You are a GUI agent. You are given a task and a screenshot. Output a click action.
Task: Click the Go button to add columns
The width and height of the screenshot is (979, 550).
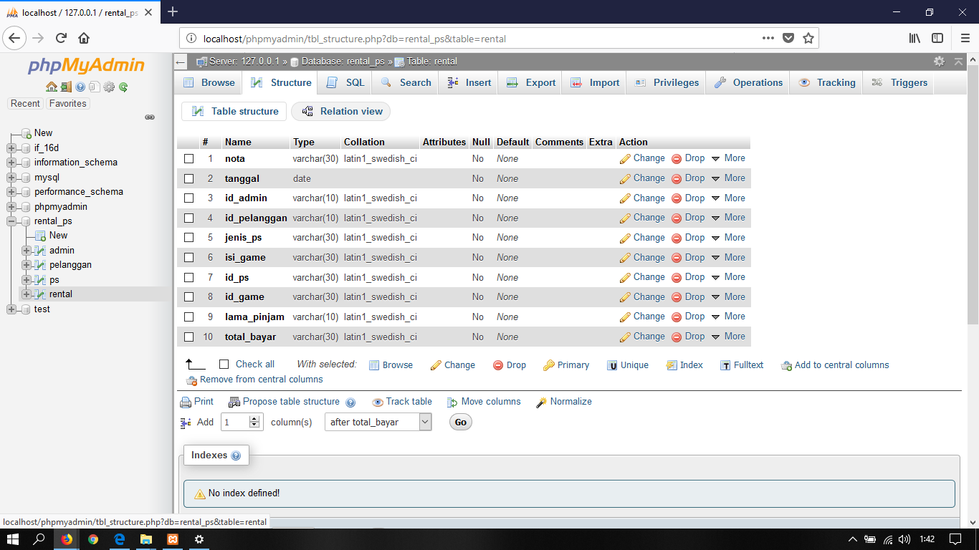coord(460,422)
